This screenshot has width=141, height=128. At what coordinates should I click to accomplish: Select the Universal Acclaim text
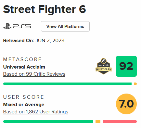pyautogui.click(x=24, y=67)
